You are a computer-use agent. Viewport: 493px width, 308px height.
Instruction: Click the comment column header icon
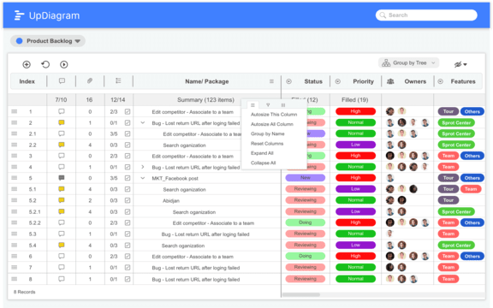pos(62,81)
